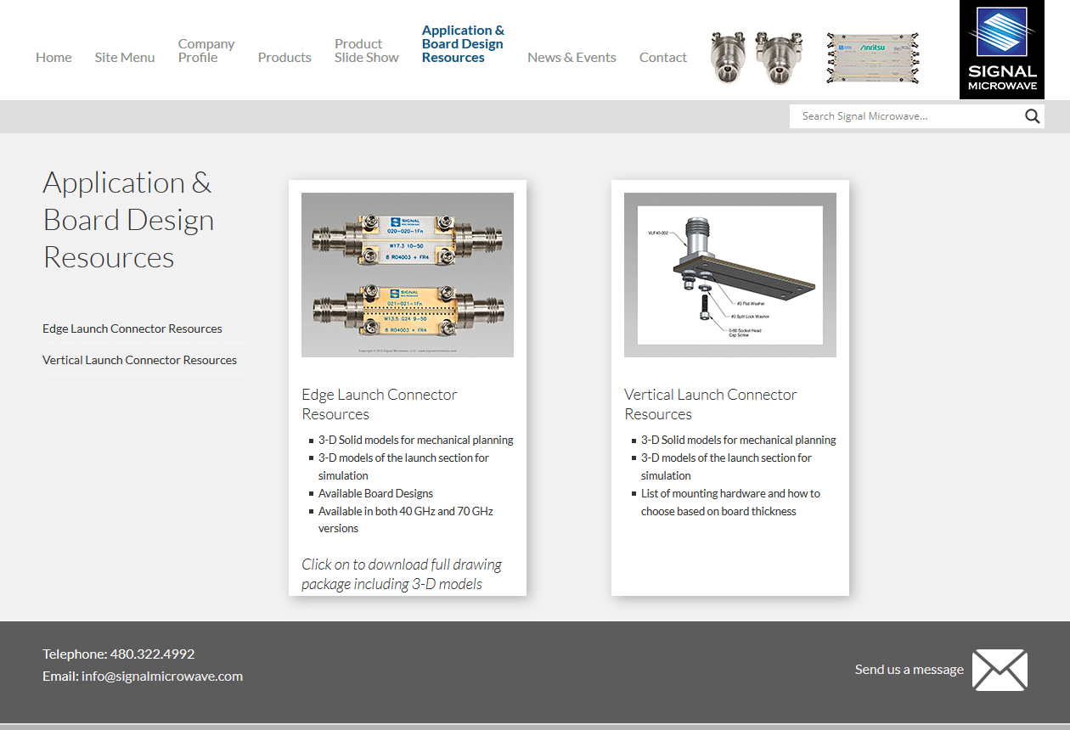Click the vertical launch connector diagram
Image resolution: width=1070 pixels, height=730 pixels.
(x=730, y=275)
